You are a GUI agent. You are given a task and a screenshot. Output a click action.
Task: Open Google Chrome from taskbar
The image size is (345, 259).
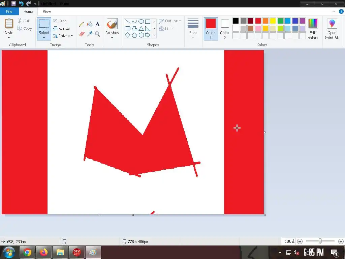pos(27,252)
